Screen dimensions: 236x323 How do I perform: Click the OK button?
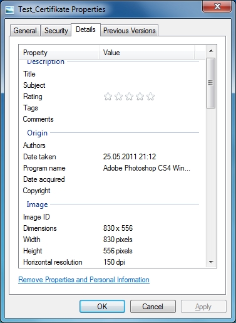click(102, 307)
